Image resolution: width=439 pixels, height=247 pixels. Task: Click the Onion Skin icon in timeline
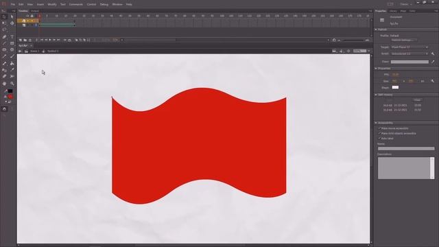(x=76, y=40)
